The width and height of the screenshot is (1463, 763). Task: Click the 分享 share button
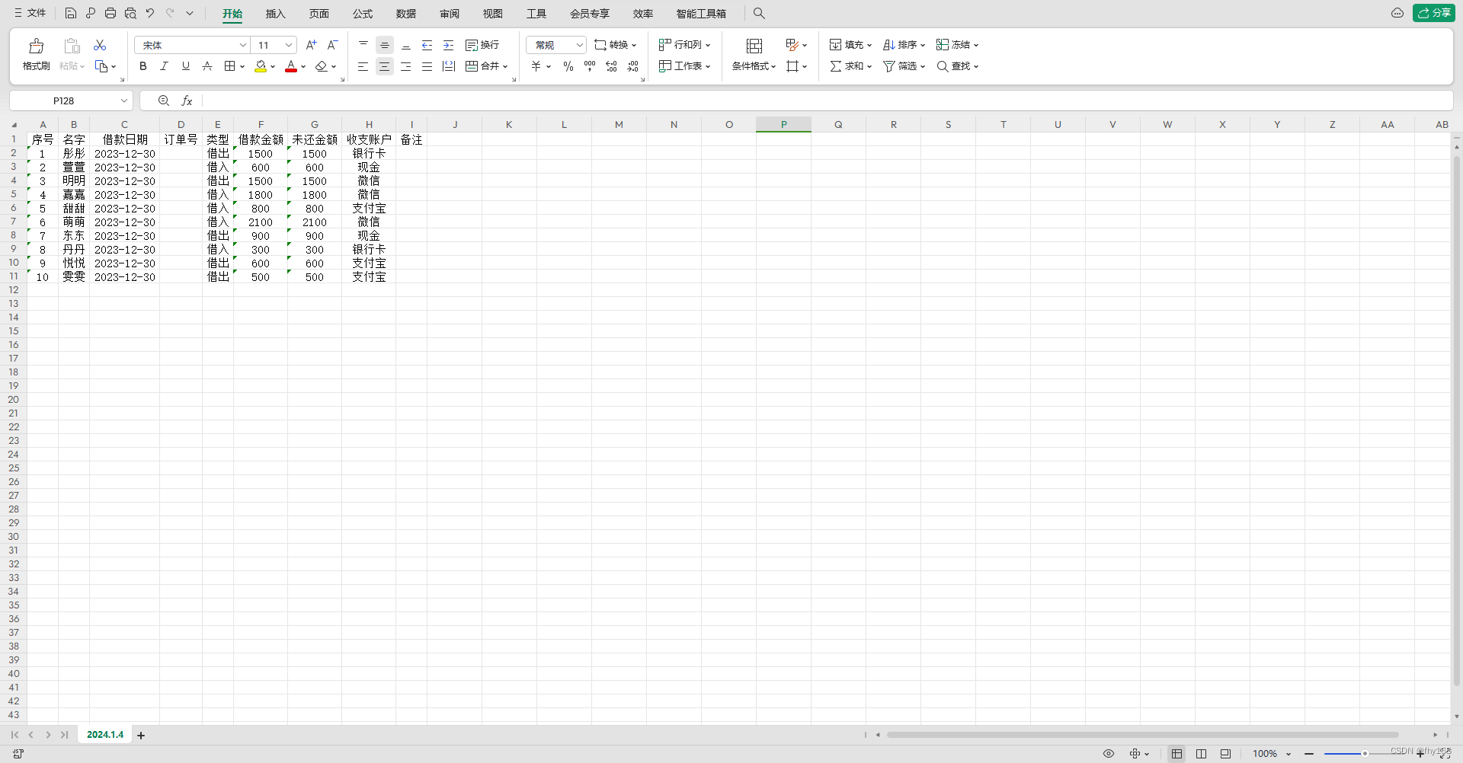click(x=1434, y=13)
